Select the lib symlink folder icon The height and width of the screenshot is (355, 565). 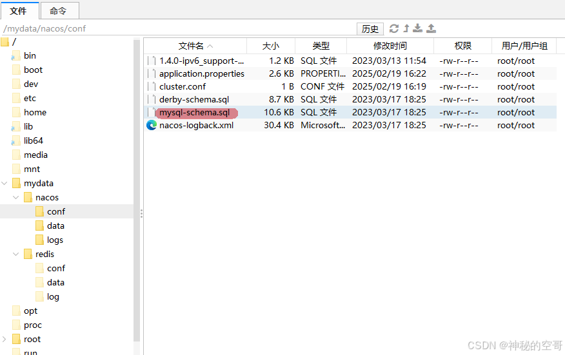point(16,126)
